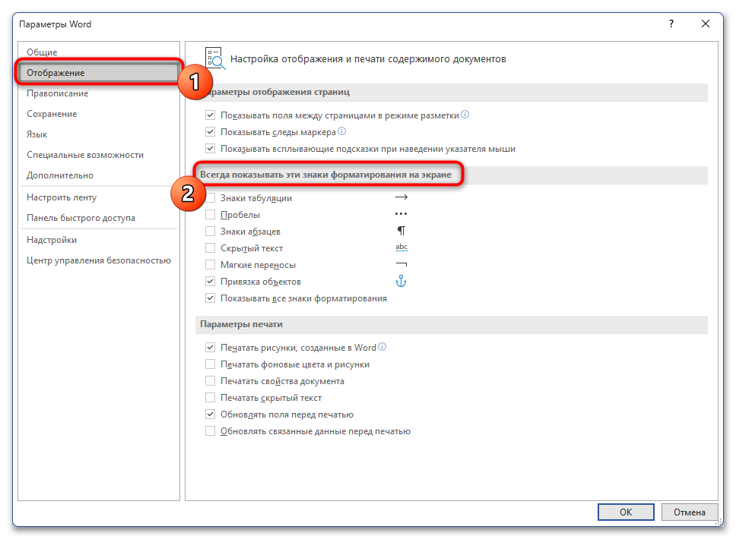
Task: Open Специальные возможности options
Action: click(99, 155)
